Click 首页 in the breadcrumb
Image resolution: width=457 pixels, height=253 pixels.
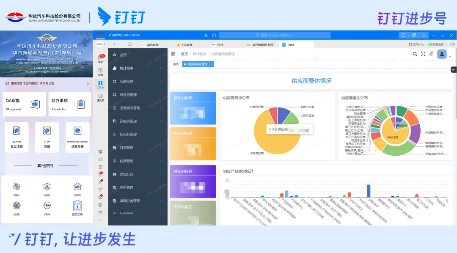tap(184, 54)
